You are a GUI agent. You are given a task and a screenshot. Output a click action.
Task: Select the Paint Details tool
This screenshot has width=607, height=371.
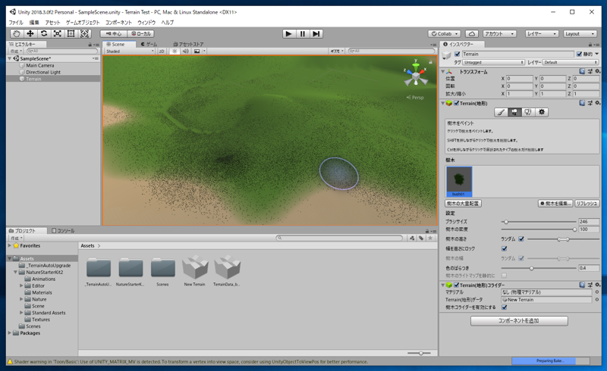click(528, 112)
